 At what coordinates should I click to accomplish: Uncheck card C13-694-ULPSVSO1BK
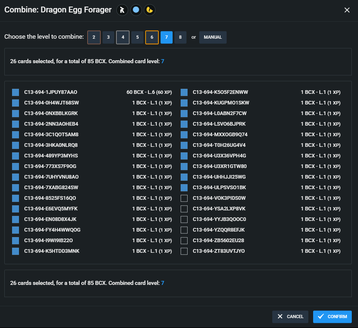(184, 188)
